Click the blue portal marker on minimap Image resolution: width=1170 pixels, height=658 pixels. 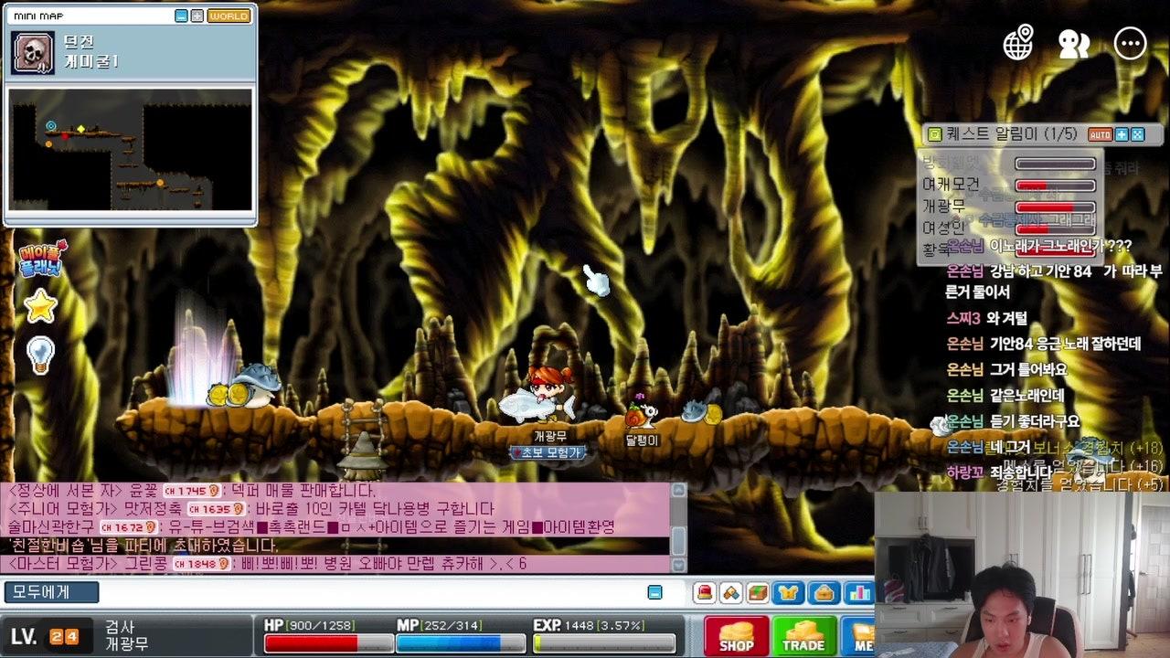point(51,125)
